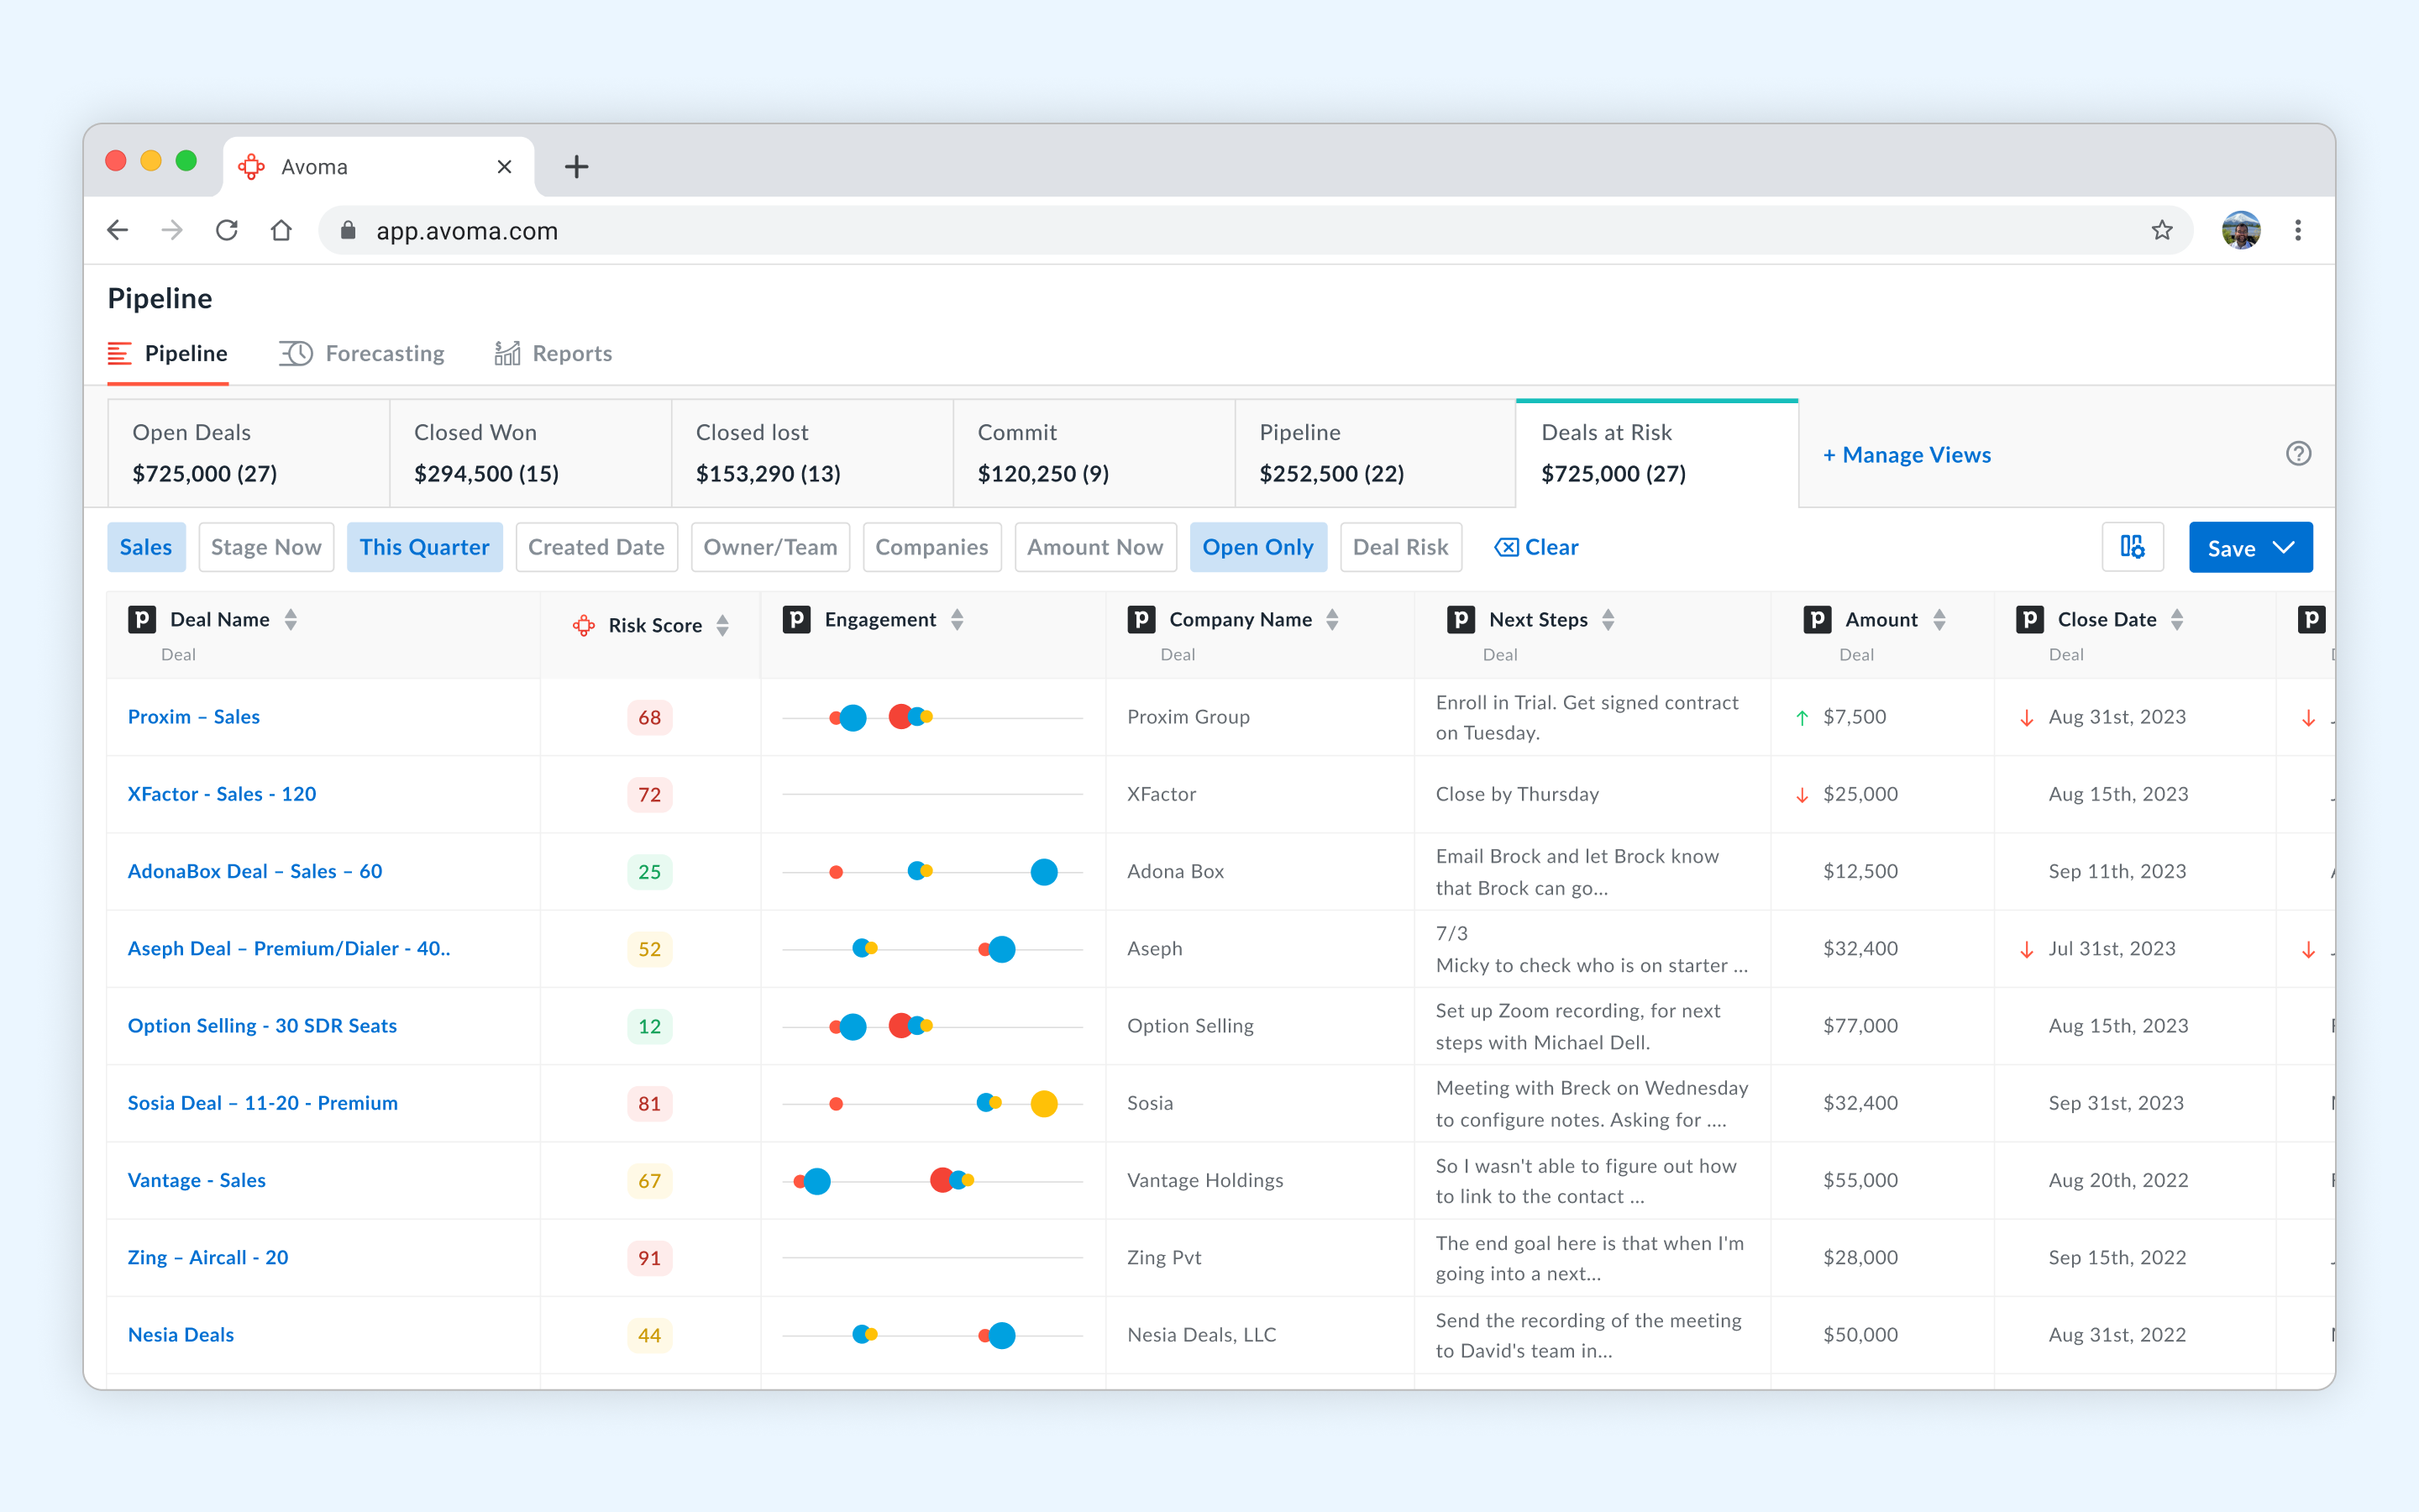The width and height of the screenshot is (2419, 1512).
Task: Click the P icon beside Amount header
Action: coord(1818,620)
